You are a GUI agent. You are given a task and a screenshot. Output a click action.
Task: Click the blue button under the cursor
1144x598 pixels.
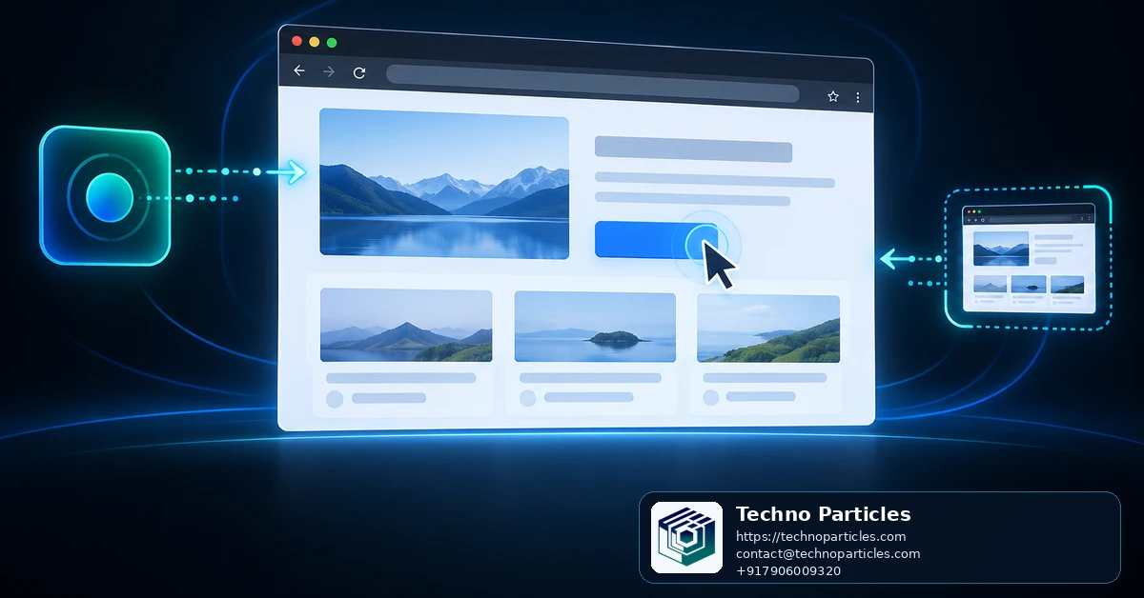656,239
